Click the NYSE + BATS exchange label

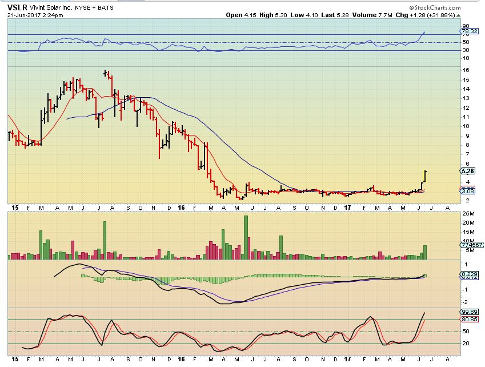point(94,8)
